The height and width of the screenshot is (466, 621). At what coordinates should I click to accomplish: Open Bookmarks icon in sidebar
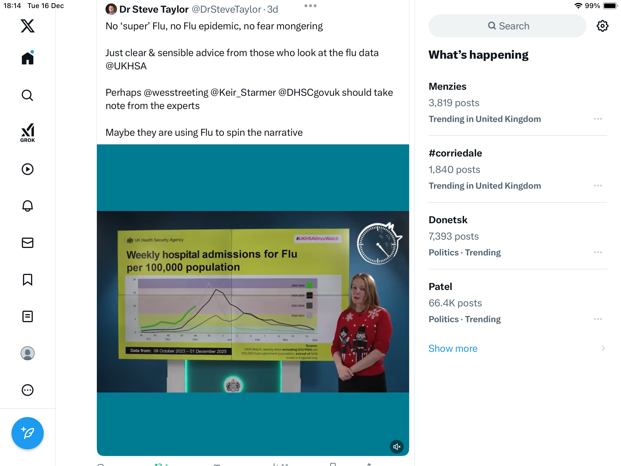coord(28,280)
